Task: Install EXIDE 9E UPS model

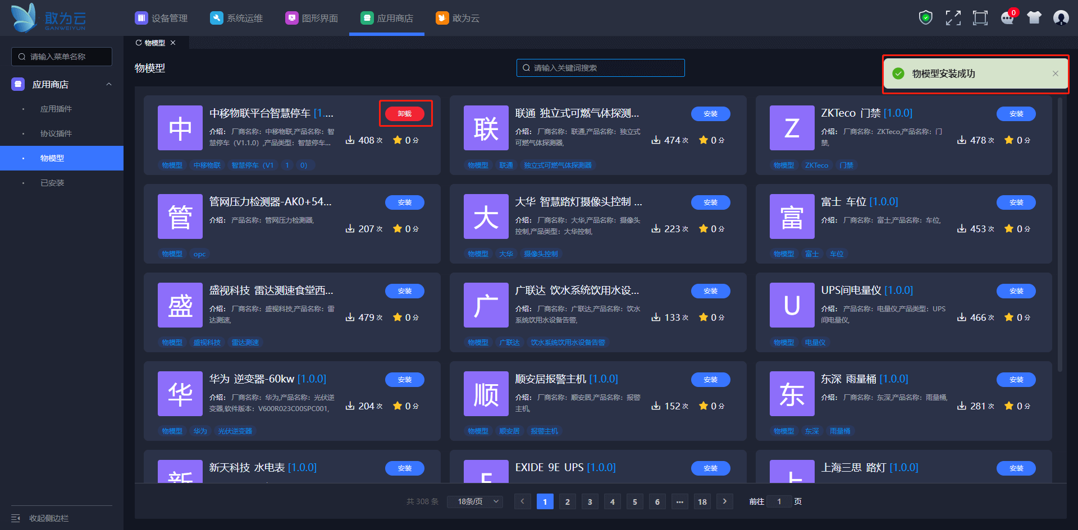Action: coord(711,468)
